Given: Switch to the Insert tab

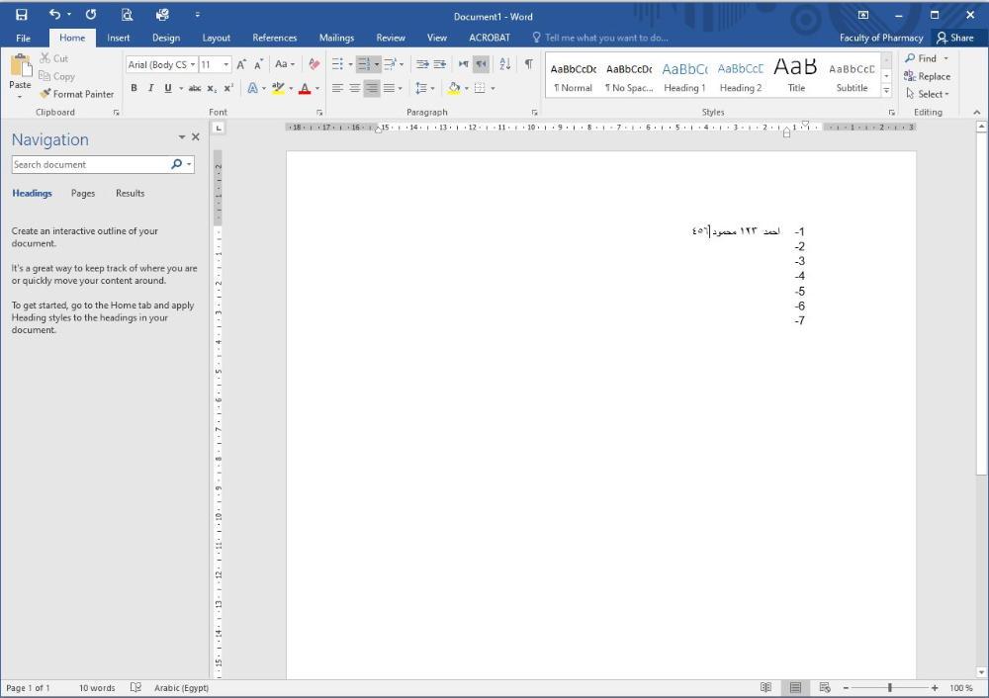Looking at the screenshot, I should pos(118,38).
